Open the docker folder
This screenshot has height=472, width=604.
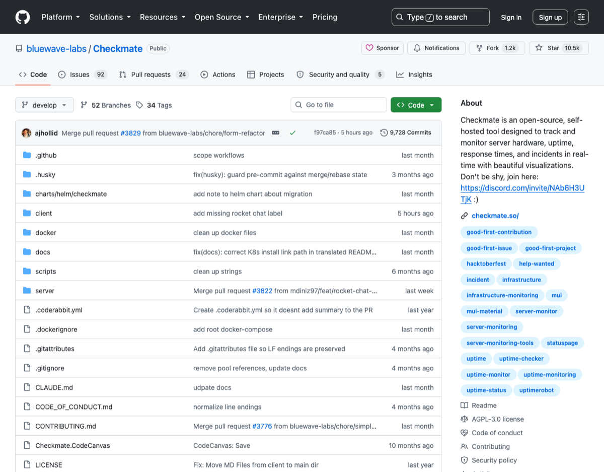coord(46,233)
